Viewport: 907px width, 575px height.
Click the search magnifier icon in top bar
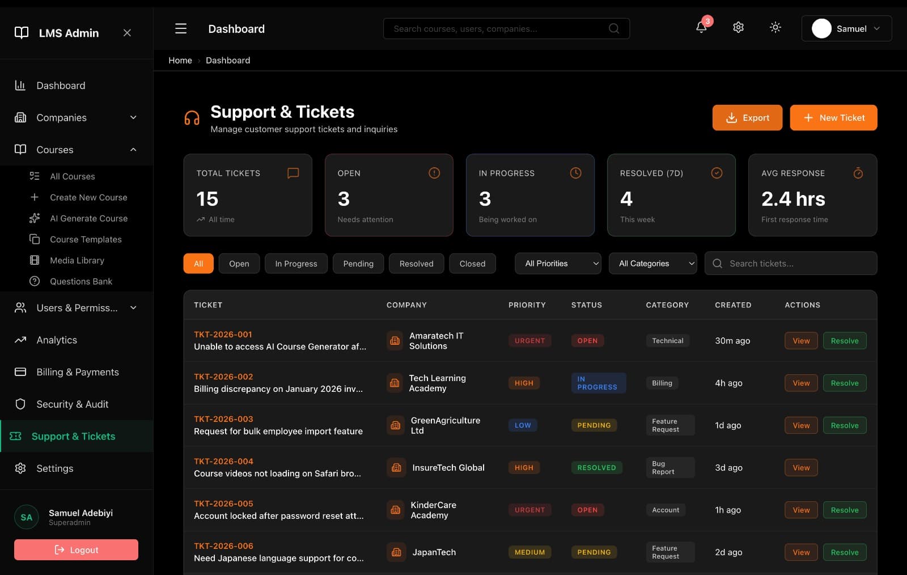pyautogui.click(x=613, y=29)
